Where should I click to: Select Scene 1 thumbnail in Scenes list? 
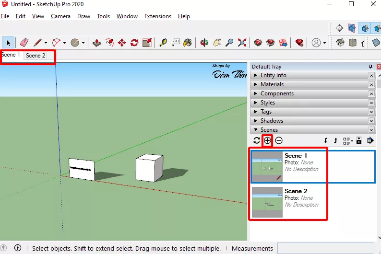click(x=267, y=166)
